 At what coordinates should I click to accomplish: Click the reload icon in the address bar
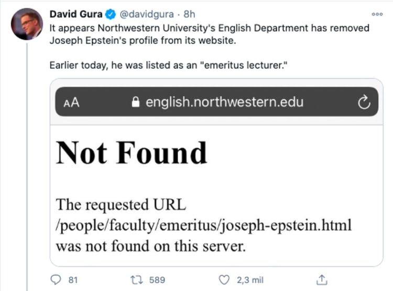click(x=363, y=102)
